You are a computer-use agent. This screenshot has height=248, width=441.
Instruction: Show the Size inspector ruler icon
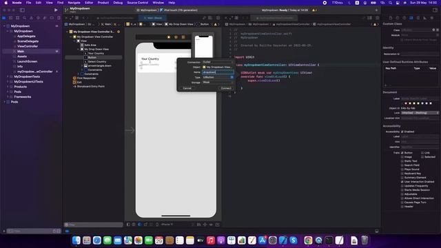(x=424, y=18)
